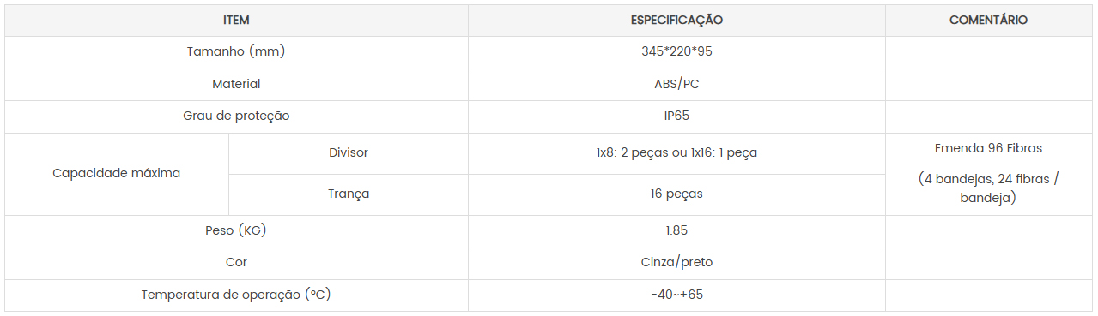Viewport: 1098px width, 316px height.
Task: Click the COMENTÁRIO column header
Action: (x=988, y=21)
